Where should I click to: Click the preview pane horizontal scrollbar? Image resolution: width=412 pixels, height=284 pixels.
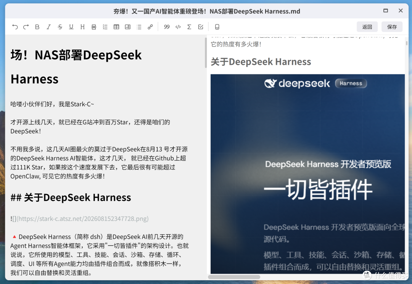coord(234,277)
